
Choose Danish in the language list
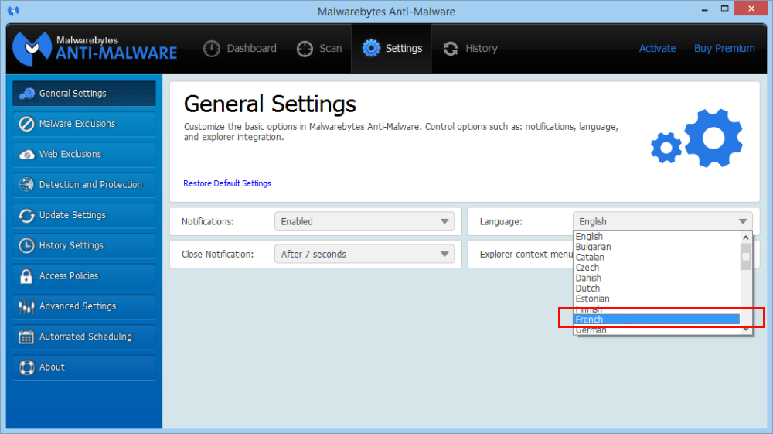(x=656, y=279)
